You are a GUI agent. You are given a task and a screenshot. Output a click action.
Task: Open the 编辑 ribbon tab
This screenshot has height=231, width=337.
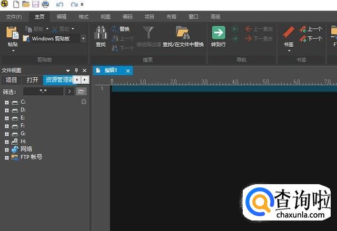click(62, 17)
